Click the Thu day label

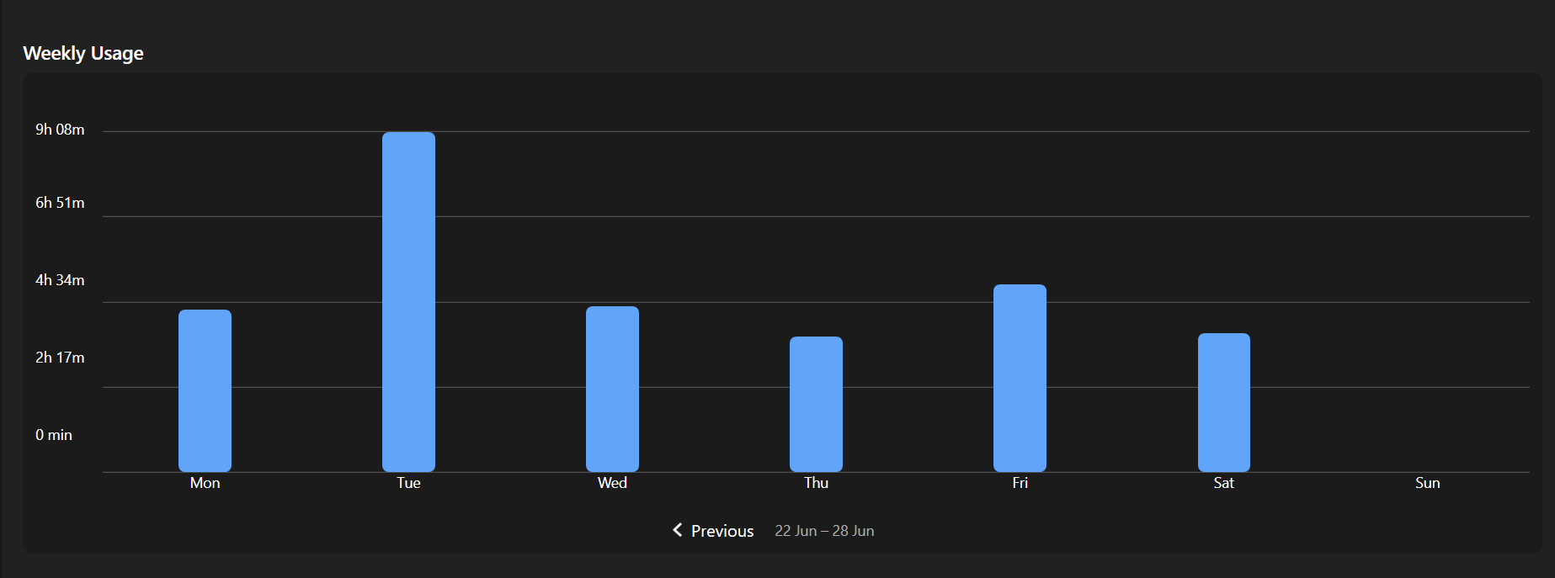816,483
